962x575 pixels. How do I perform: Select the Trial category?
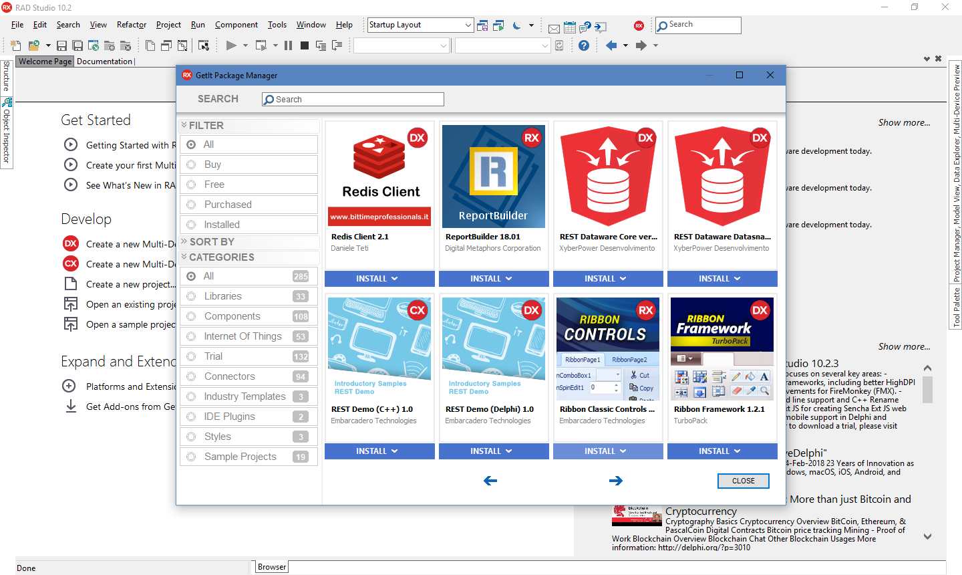(249, 356)
